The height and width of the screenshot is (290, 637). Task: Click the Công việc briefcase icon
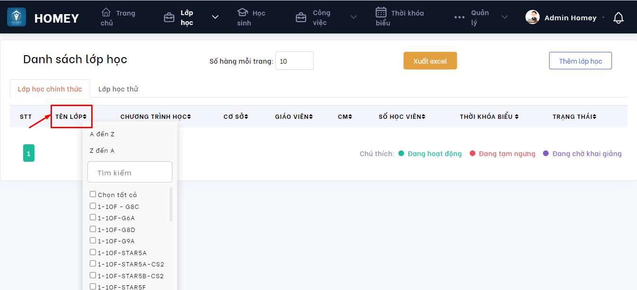(301, 17)
